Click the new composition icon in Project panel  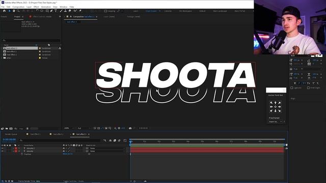pos(11,129)
